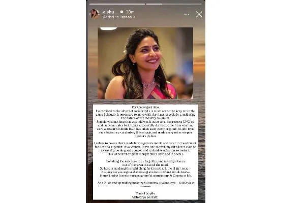The width and height of the screenshot is (305, 203).
Task: Jump to the second story progress segment
Action: pos(174,4)
